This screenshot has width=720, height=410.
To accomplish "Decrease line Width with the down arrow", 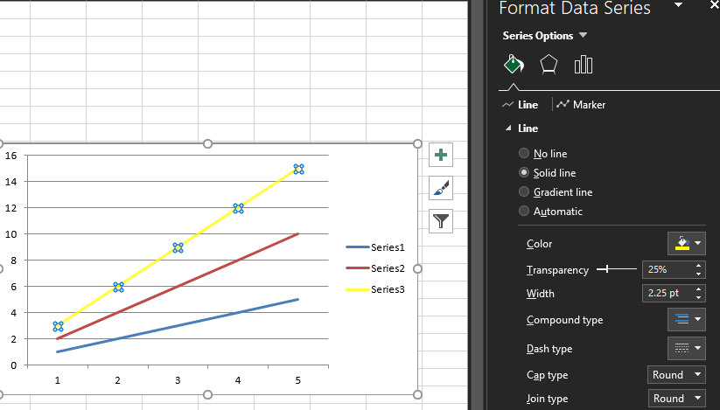I will [x=698, y=297].
